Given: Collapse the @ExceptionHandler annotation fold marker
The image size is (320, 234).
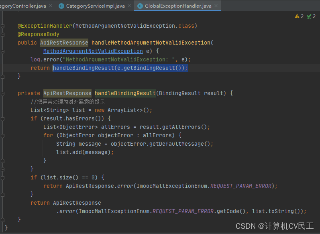Looking at the screenshot, I should tap(3, 26).
